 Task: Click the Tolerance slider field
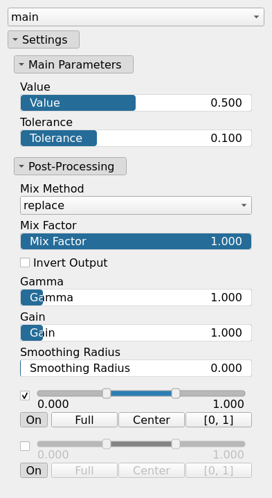[136, 138]
